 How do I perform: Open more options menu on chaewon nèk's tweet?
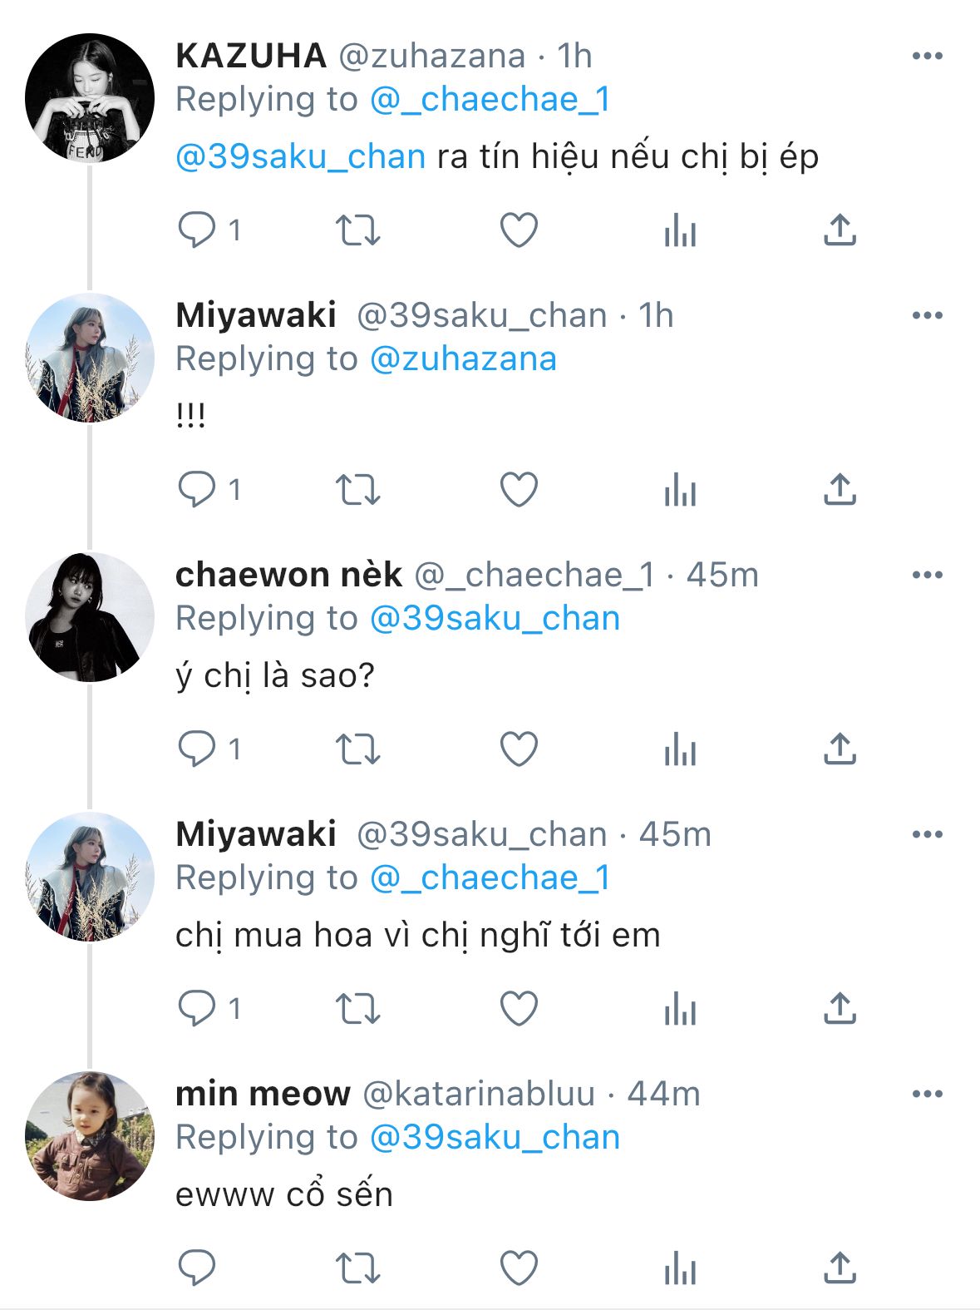927,575
